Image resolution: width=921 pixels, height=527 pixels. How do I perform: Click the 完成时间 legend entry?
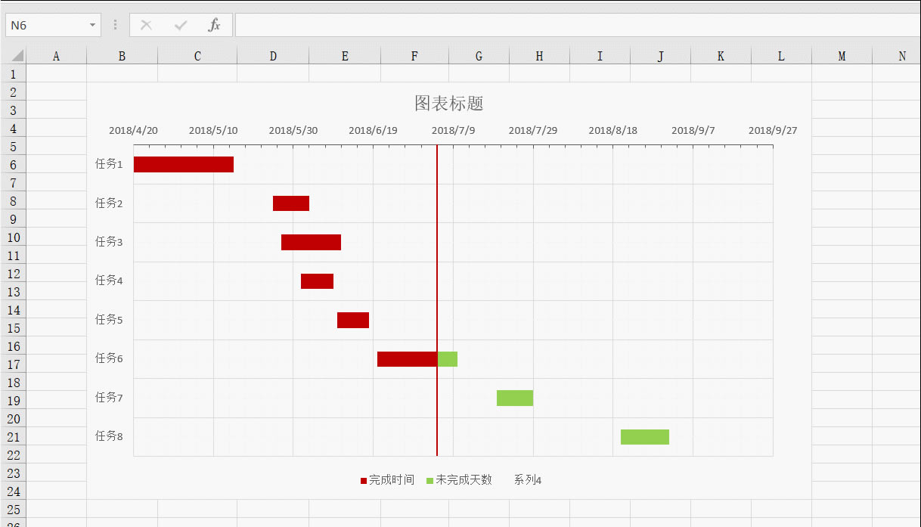coord(387,480)
